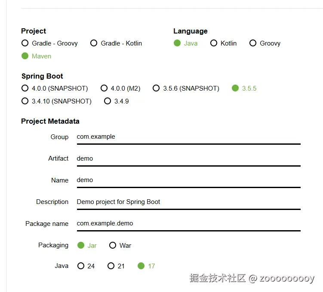Choose Kotlin language radio button
This screenshot has width=323, height=292.
tap(214, 43)
